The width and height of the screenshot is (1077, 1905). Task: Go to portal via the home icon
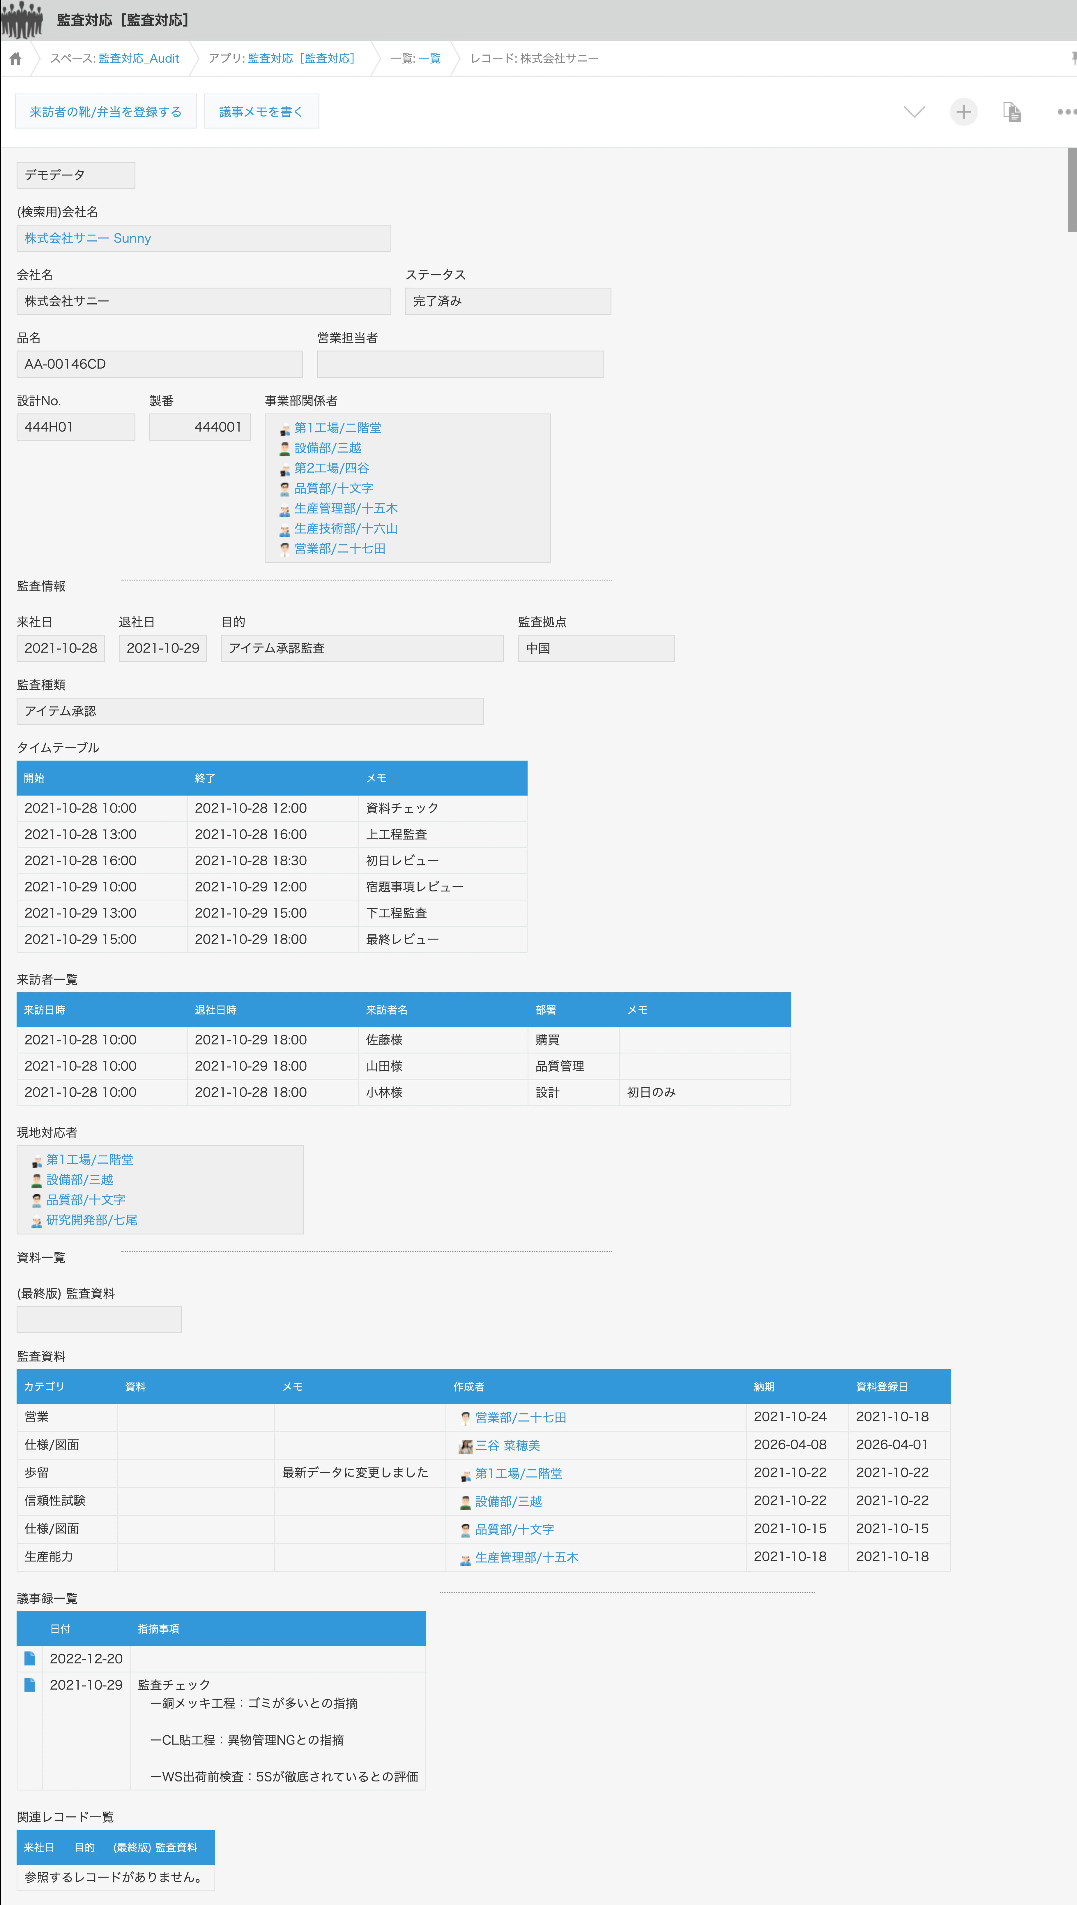(15, 59)
